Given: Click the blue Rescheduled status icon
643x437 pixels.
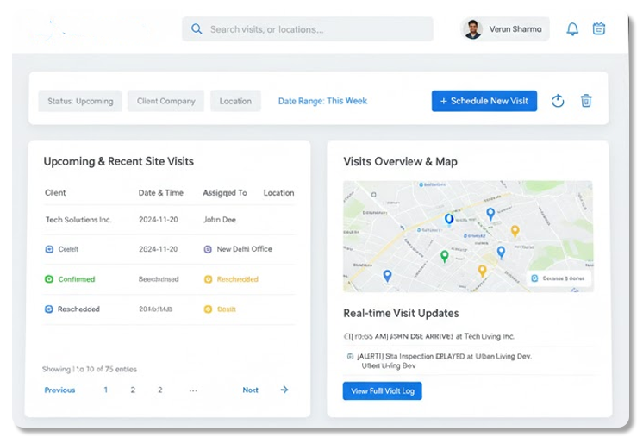Looking at the screenshot, I should (x=49, y=309).
